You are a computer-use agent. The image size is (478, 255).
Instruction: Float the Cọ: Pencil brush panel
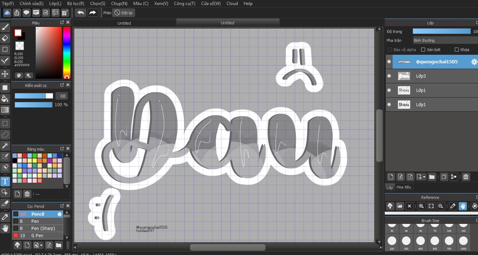[x=62, y=206]
